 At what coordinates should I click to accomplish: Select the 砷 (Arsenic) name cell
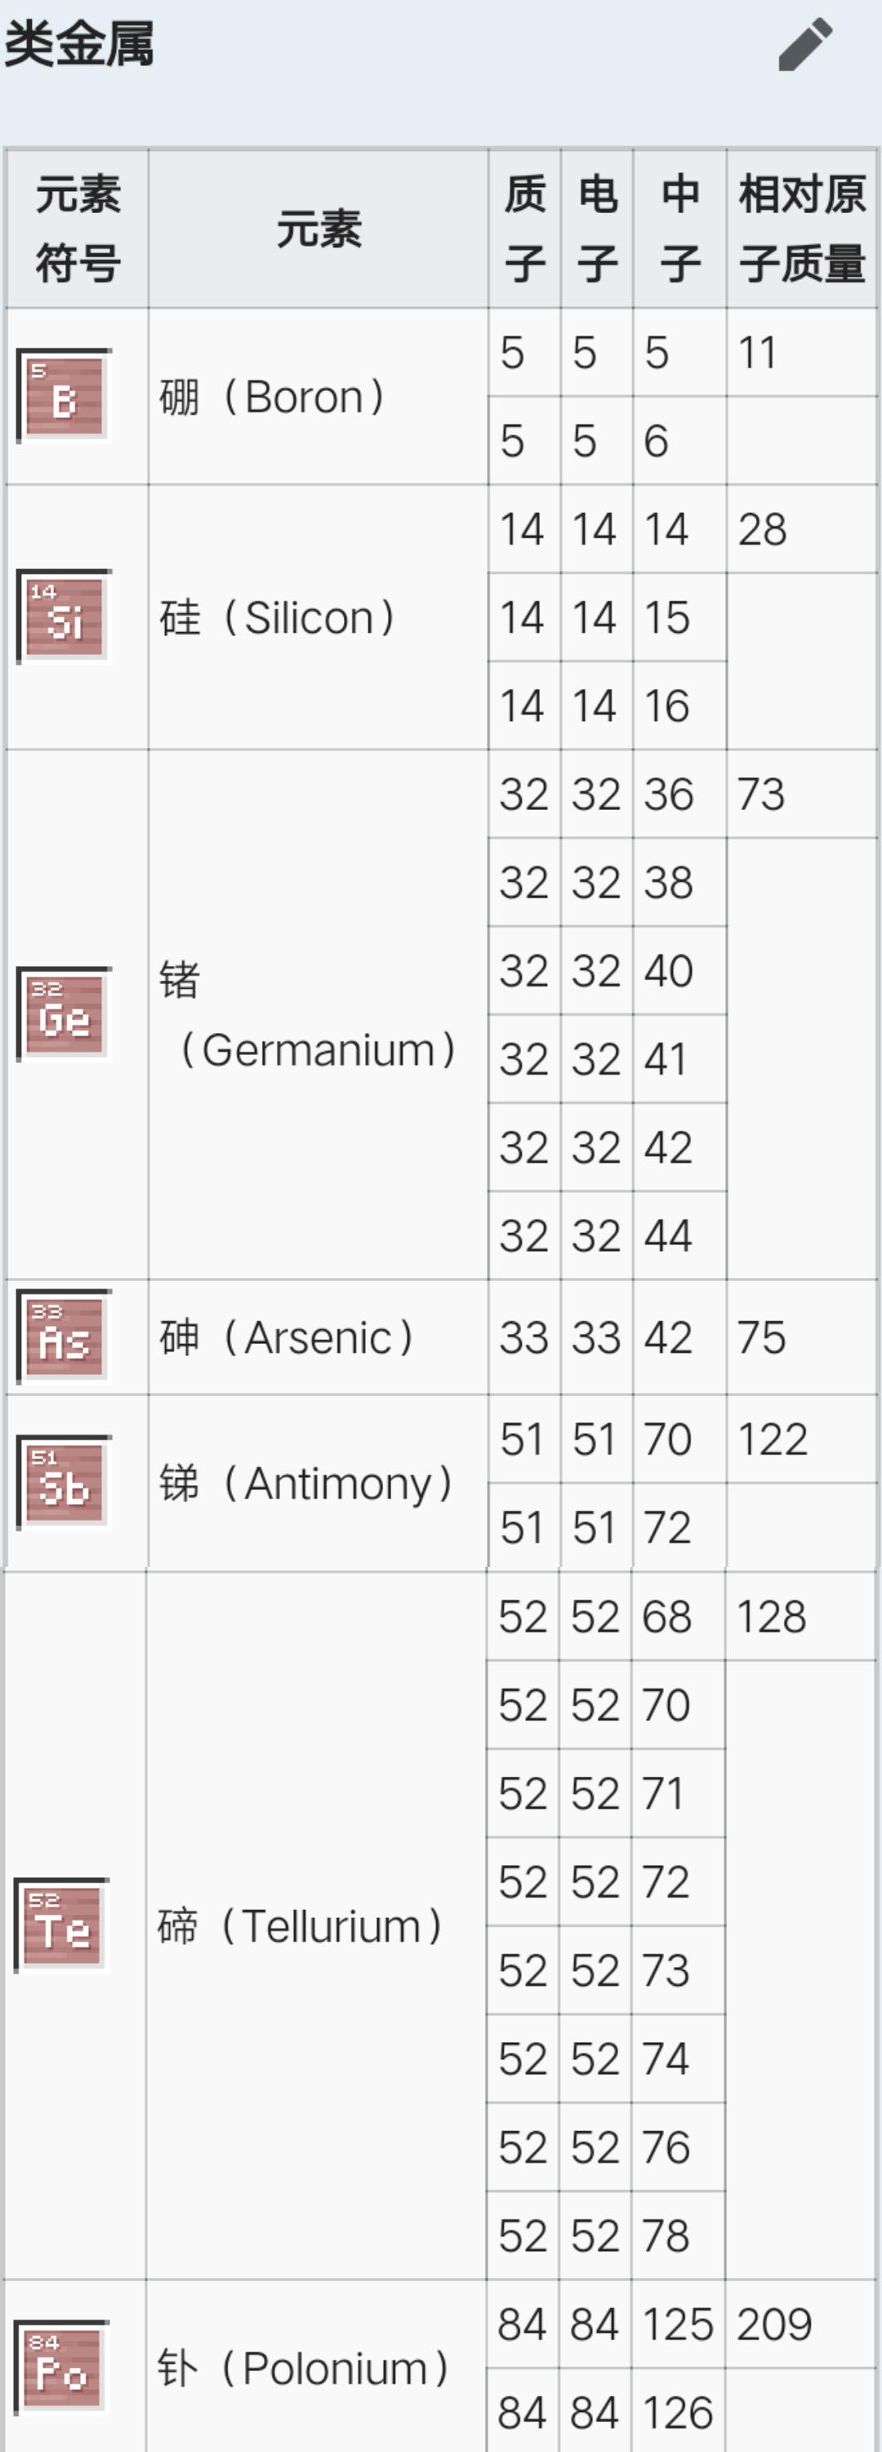(x=318, y=1337)
